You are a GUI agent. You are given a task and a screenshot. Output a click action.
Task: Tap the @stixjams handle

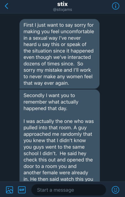(x=62, y=10)
